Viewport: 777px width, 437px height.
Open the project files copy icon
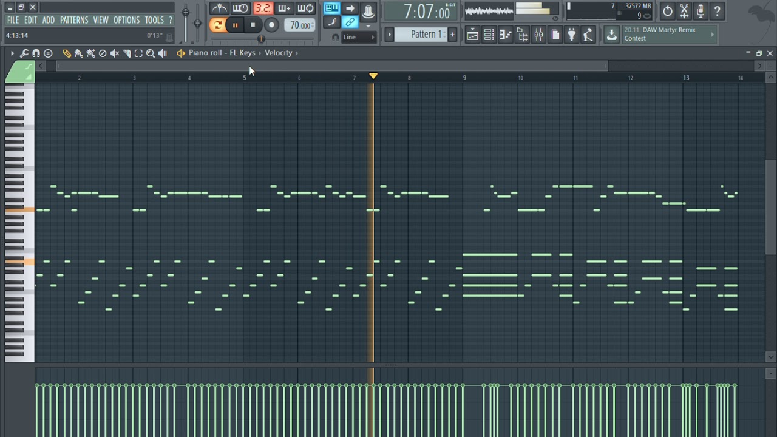coord(555,35)
